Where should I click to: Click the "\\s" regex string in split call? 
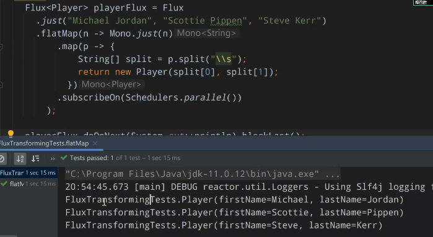pos(224,59)
